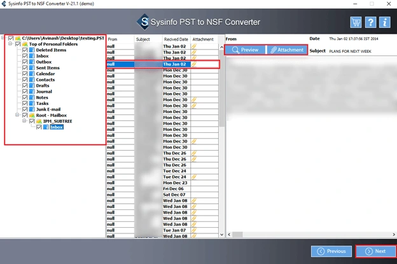Click the Calendar folder icon
Image resolution: width=397 pixels, height=264 pixels.
point(32,74)
